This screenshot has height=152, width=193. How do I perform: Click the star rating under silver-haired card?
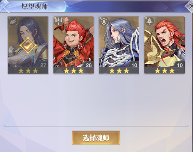[119, 71]
